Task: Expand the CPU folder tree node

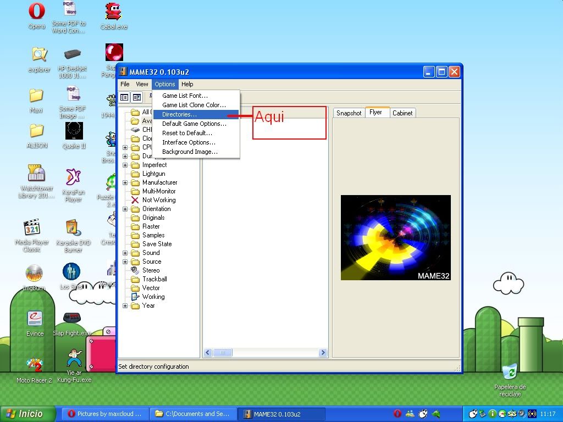Action: 125,147
